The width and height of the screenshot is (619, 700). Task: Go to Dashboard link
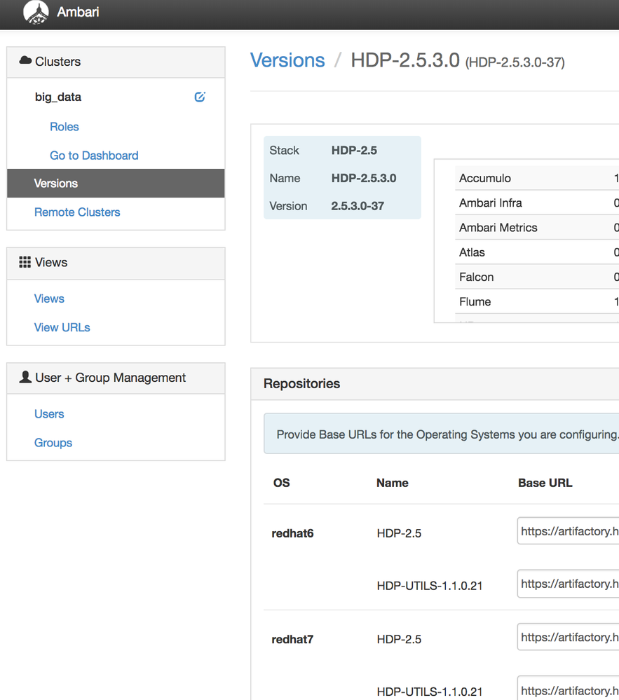[x=94, y=156]
